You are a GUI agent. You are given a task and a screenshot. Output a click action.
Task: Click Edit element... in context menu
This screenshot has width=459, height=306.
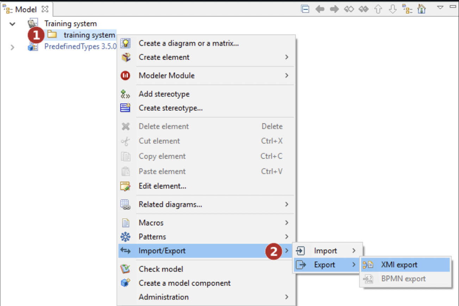pos(162,186)
